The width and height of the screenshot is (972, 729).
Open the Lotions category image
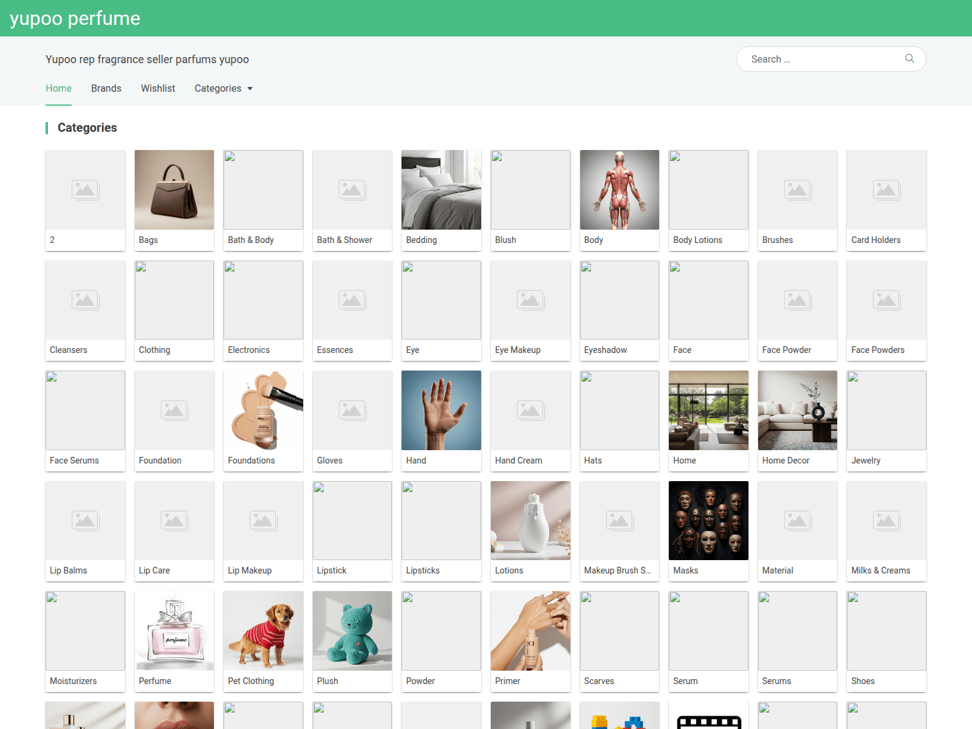(530, 521)
